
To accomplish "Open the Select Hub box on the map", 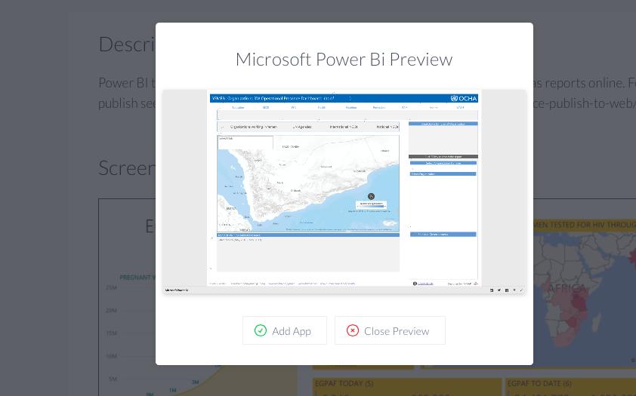I will (245, 143).
